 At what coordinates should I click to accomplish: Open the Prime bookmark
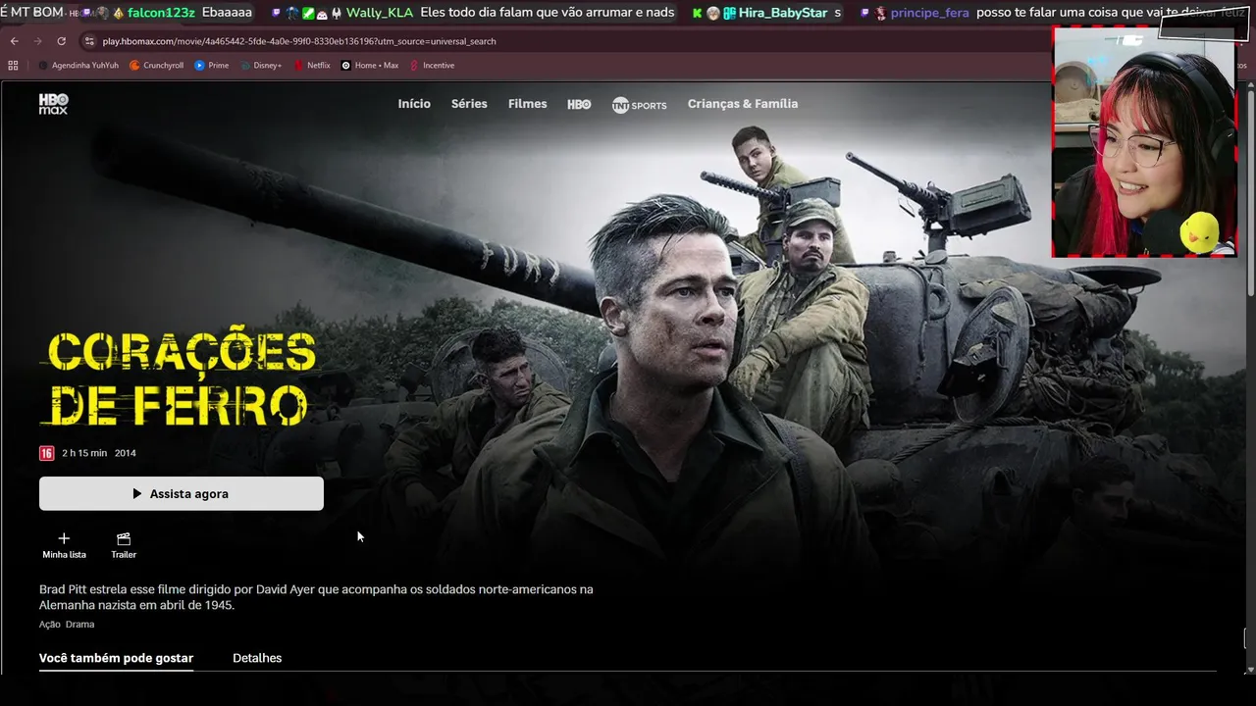(x=212, y=66)
